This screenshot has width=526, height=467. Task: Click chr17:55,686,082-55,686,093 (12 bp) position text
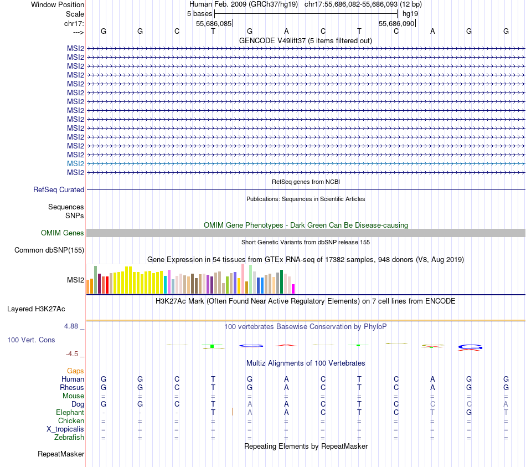point(363,4)
